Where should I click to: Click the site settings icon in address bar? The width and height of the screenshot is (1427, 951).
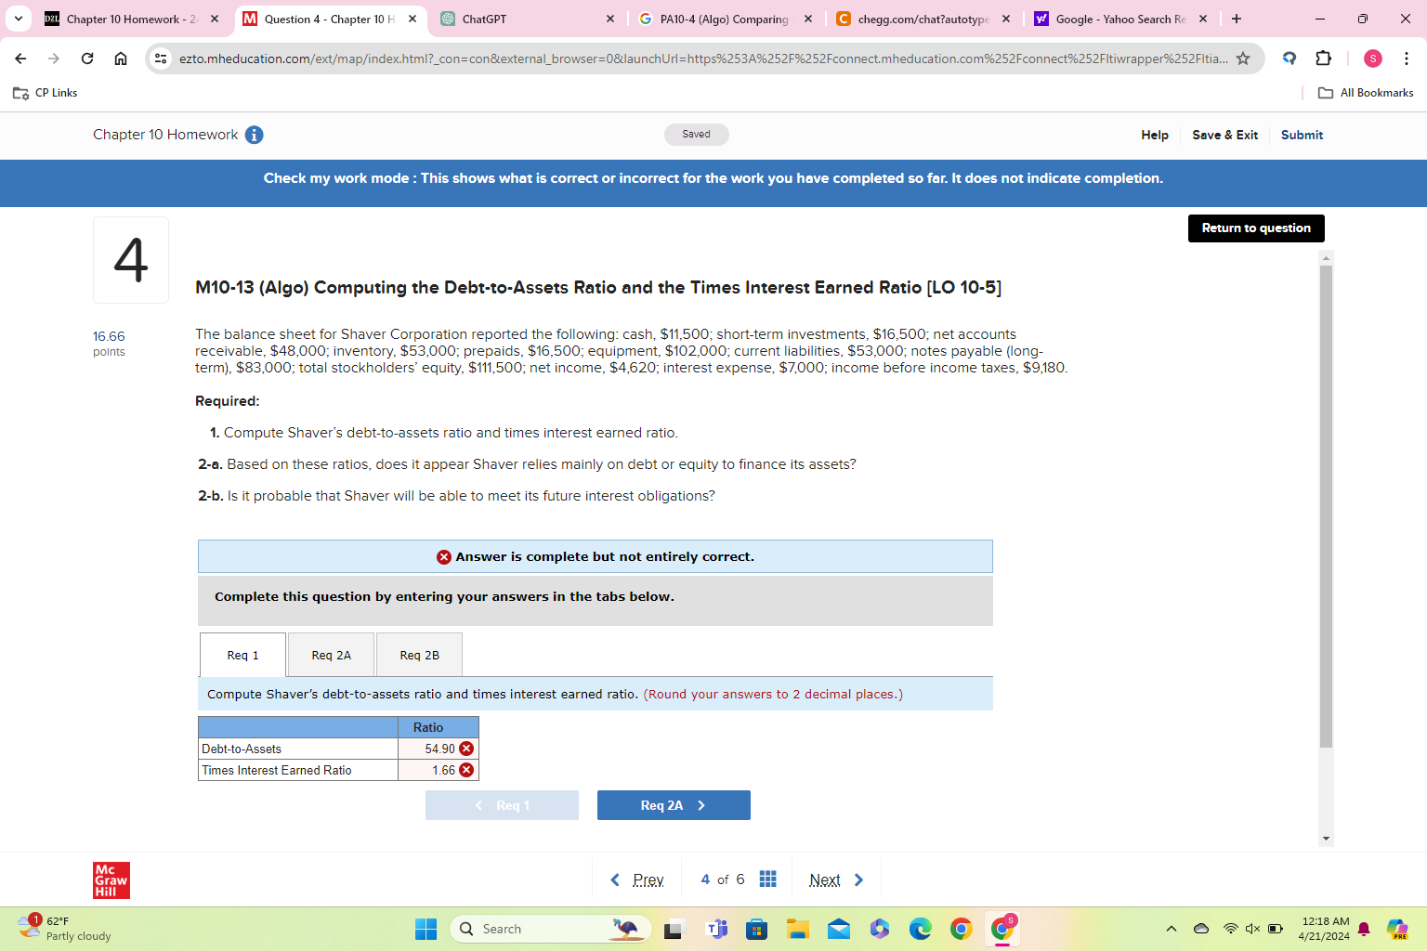[162, 58]
